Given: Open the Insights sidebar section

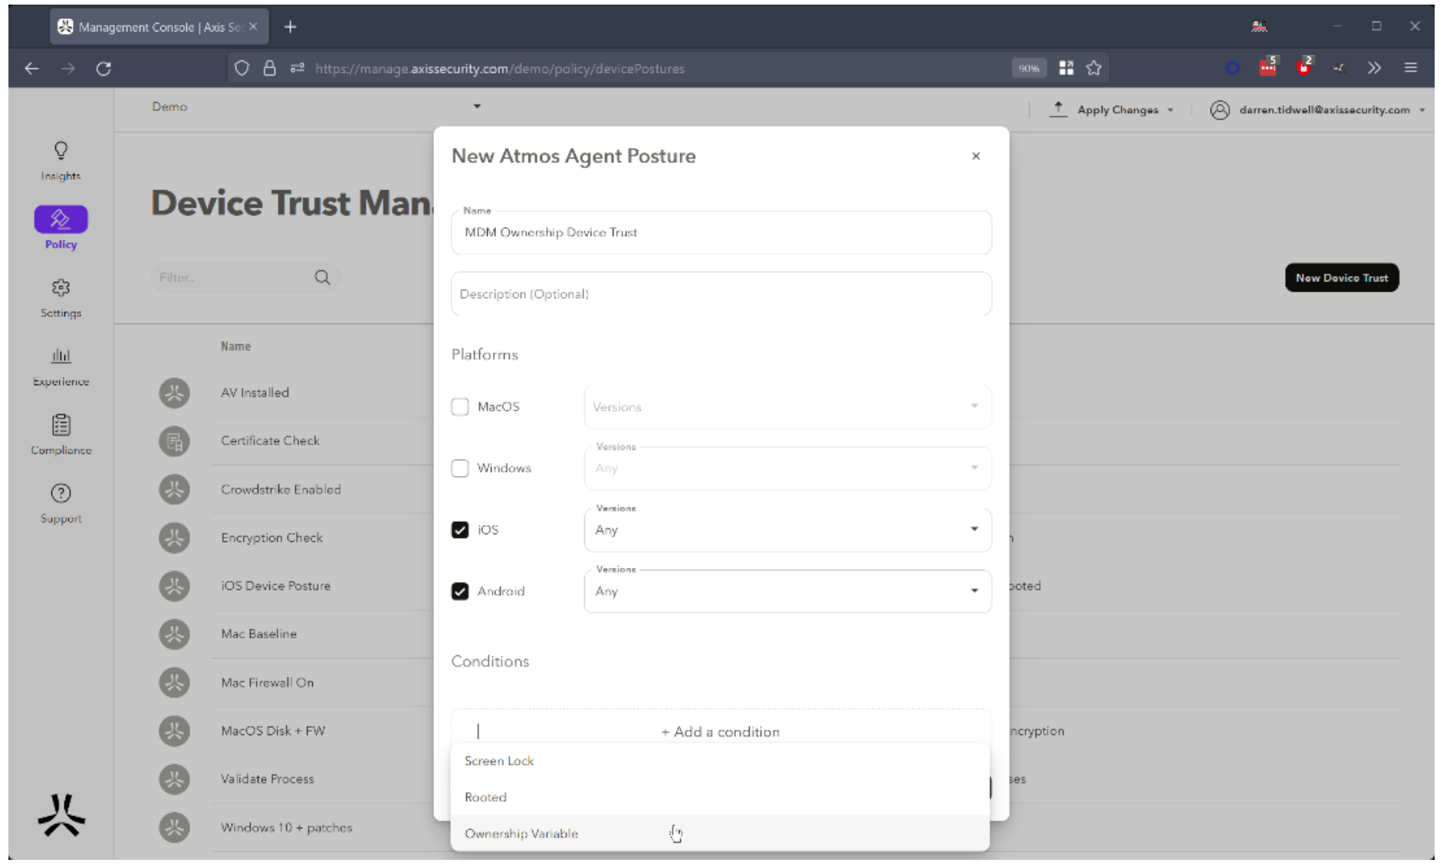Looking at the screenshot, I should [61, 161].
